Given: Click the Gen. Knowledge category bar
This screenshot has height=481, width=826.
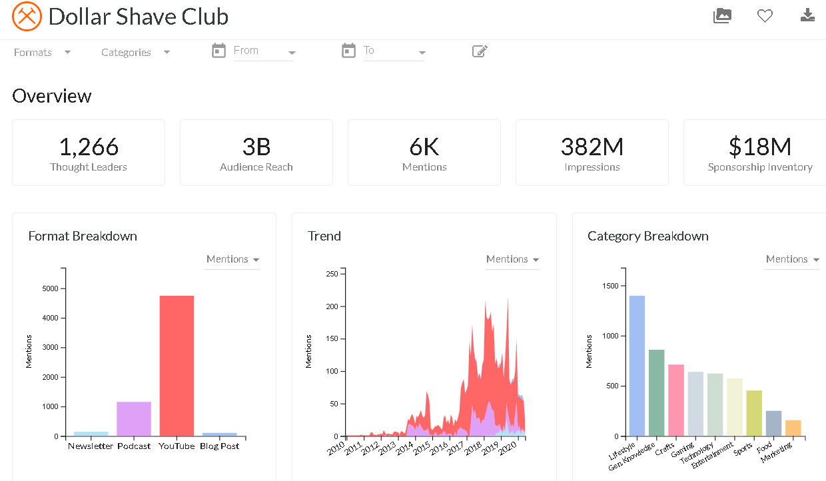Looking at the screenshot, I should [656, 393].
